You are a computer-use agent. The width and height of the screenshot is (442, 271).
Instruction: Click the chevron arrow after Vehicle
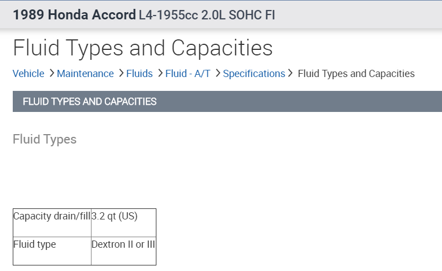point(51,73)
